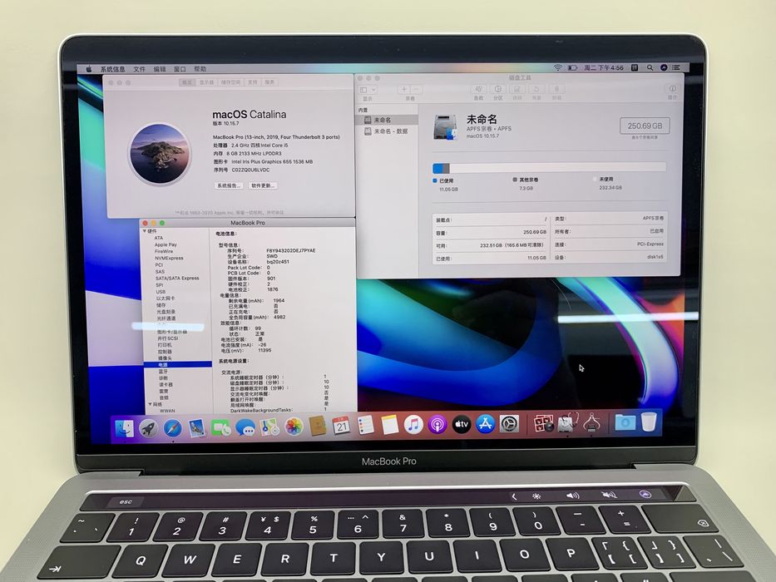Open Photos app in the Dock

[294, 427]
